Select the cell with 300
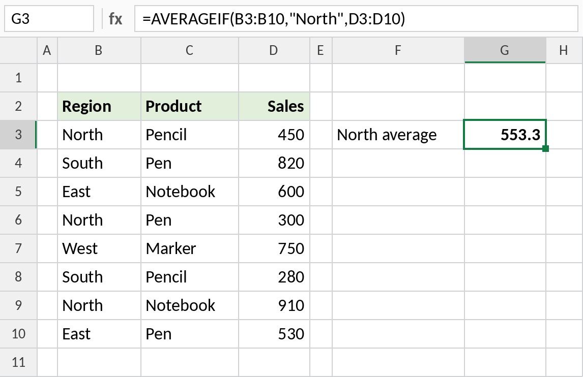 click(274, 220)
